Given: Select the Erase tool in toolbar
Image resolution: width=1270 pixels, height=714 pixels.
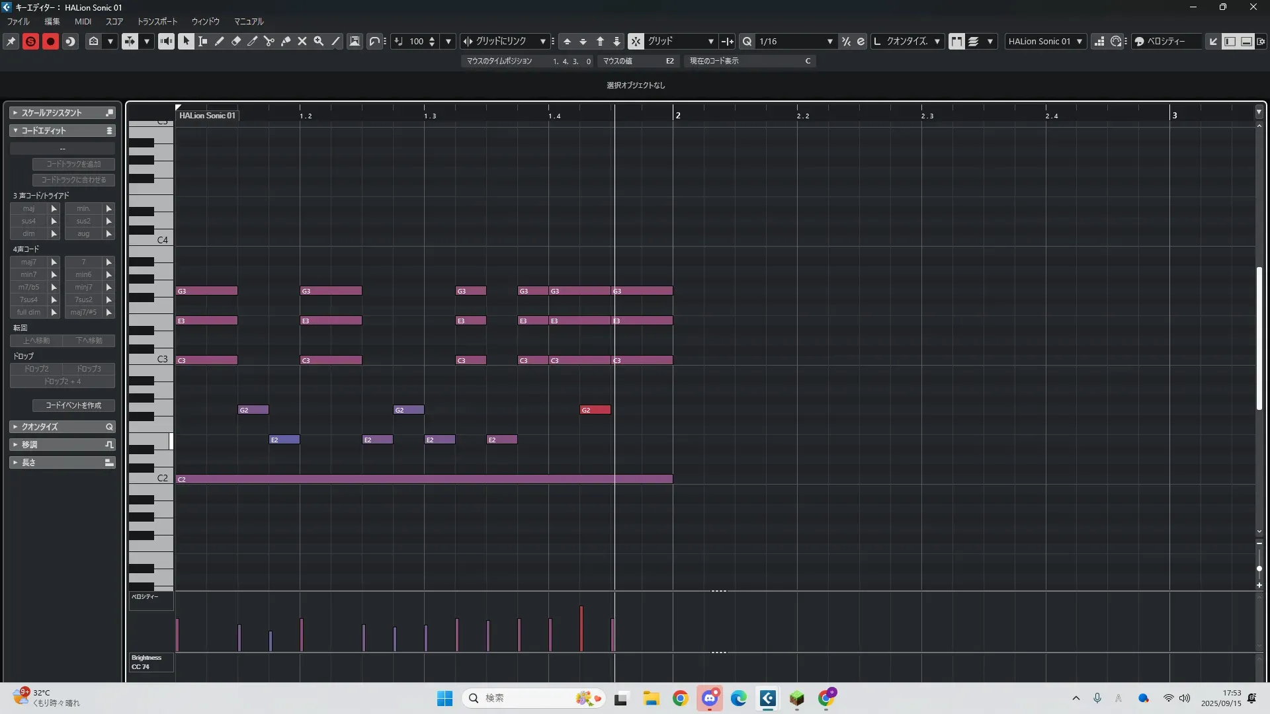Looking at the screenshot, I should click(236, 41).
